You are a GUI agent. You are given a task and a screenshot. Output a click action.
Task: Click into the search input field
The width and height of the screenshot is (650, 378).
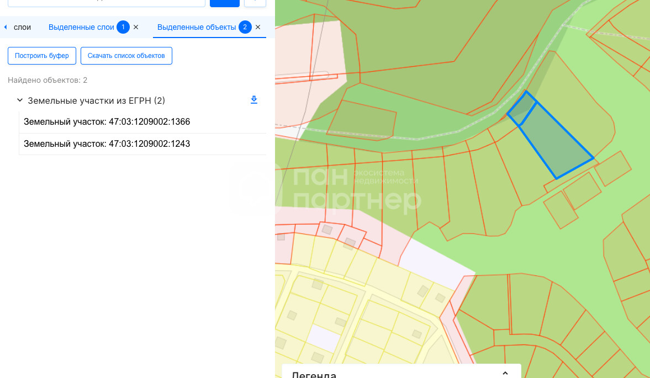(x=105, y=2)
